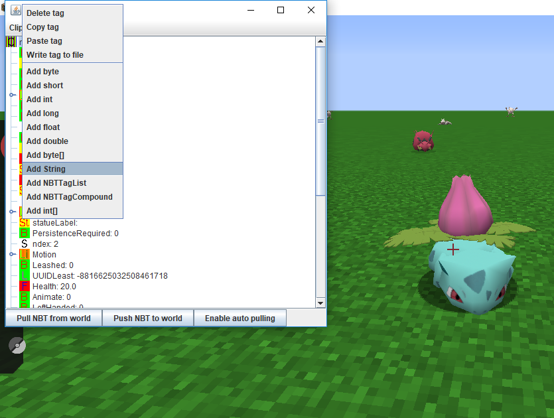
Task: Select Add int[] array entry
Action: click(72, 211)
